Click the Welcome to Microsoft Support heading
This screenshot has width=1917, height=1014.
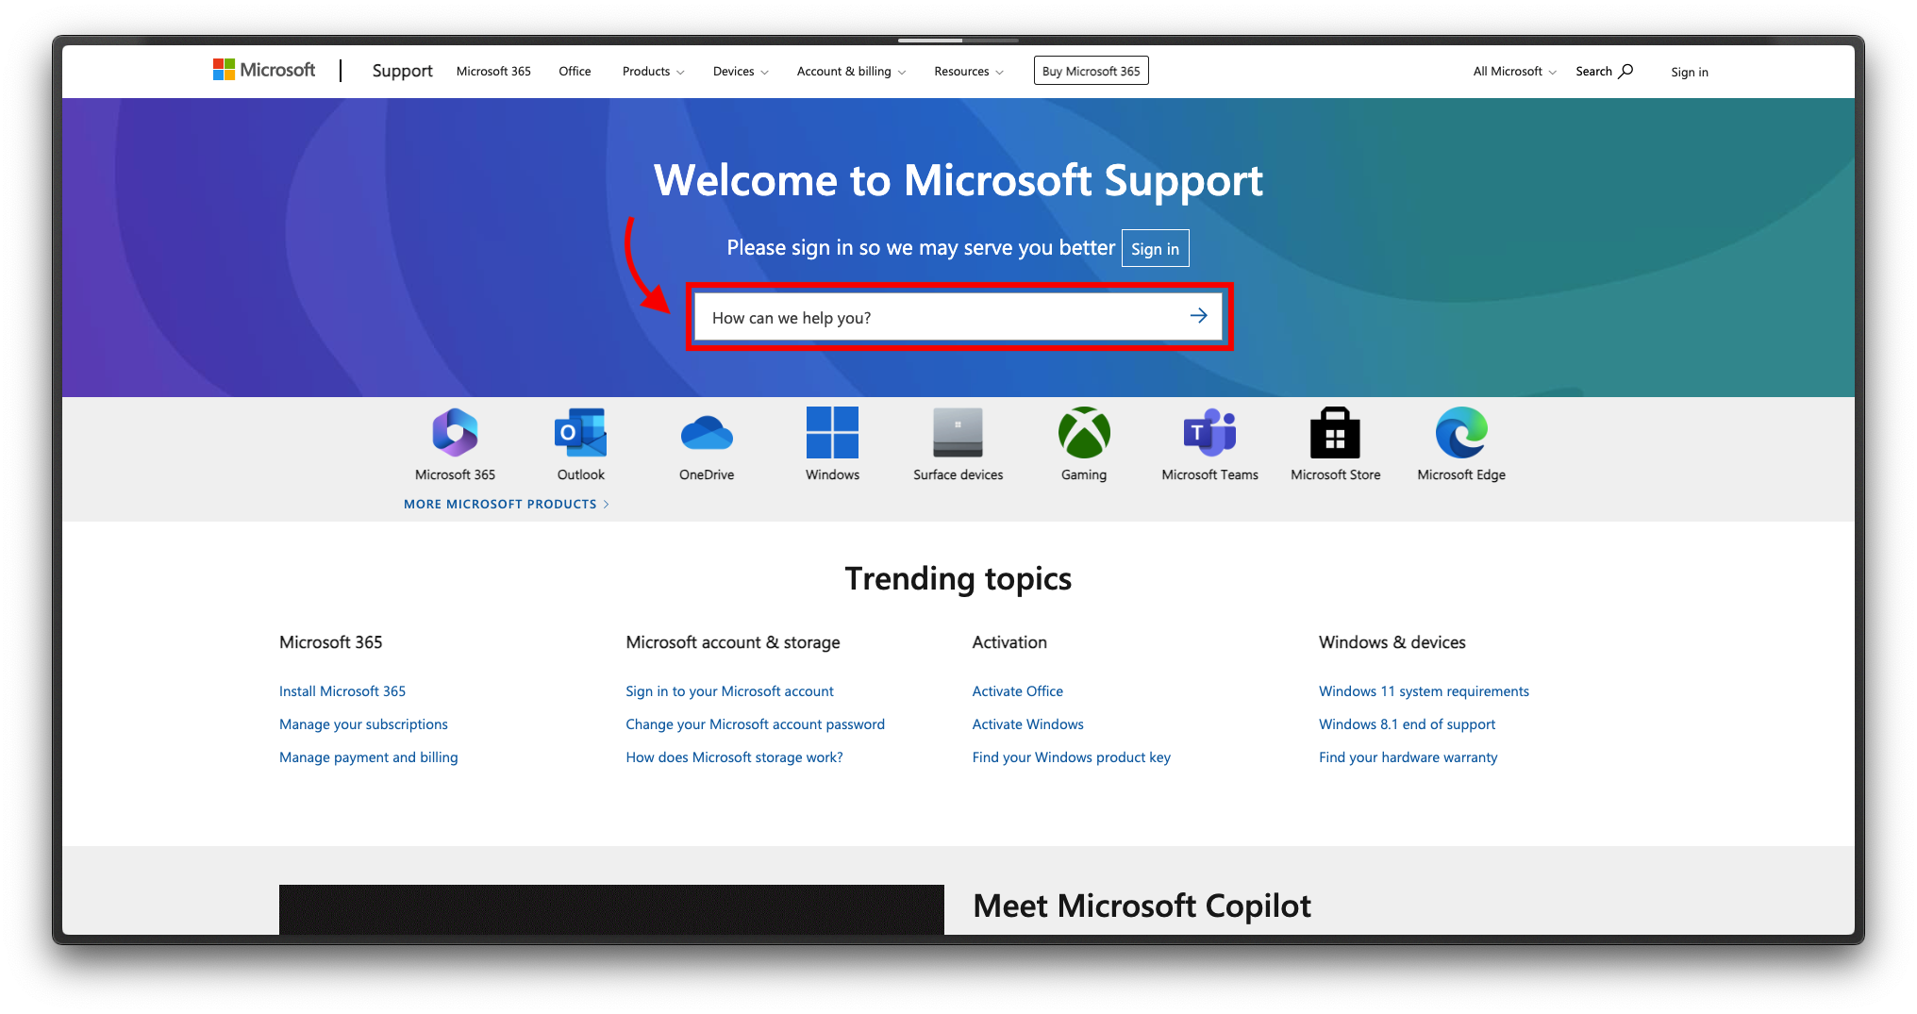(958, 180)
